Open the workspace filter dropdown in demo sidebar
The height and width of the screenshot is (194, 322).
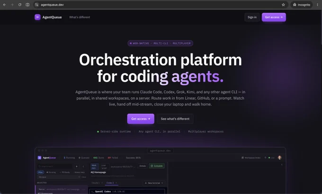pyautogui.click(x=59, y=177)
